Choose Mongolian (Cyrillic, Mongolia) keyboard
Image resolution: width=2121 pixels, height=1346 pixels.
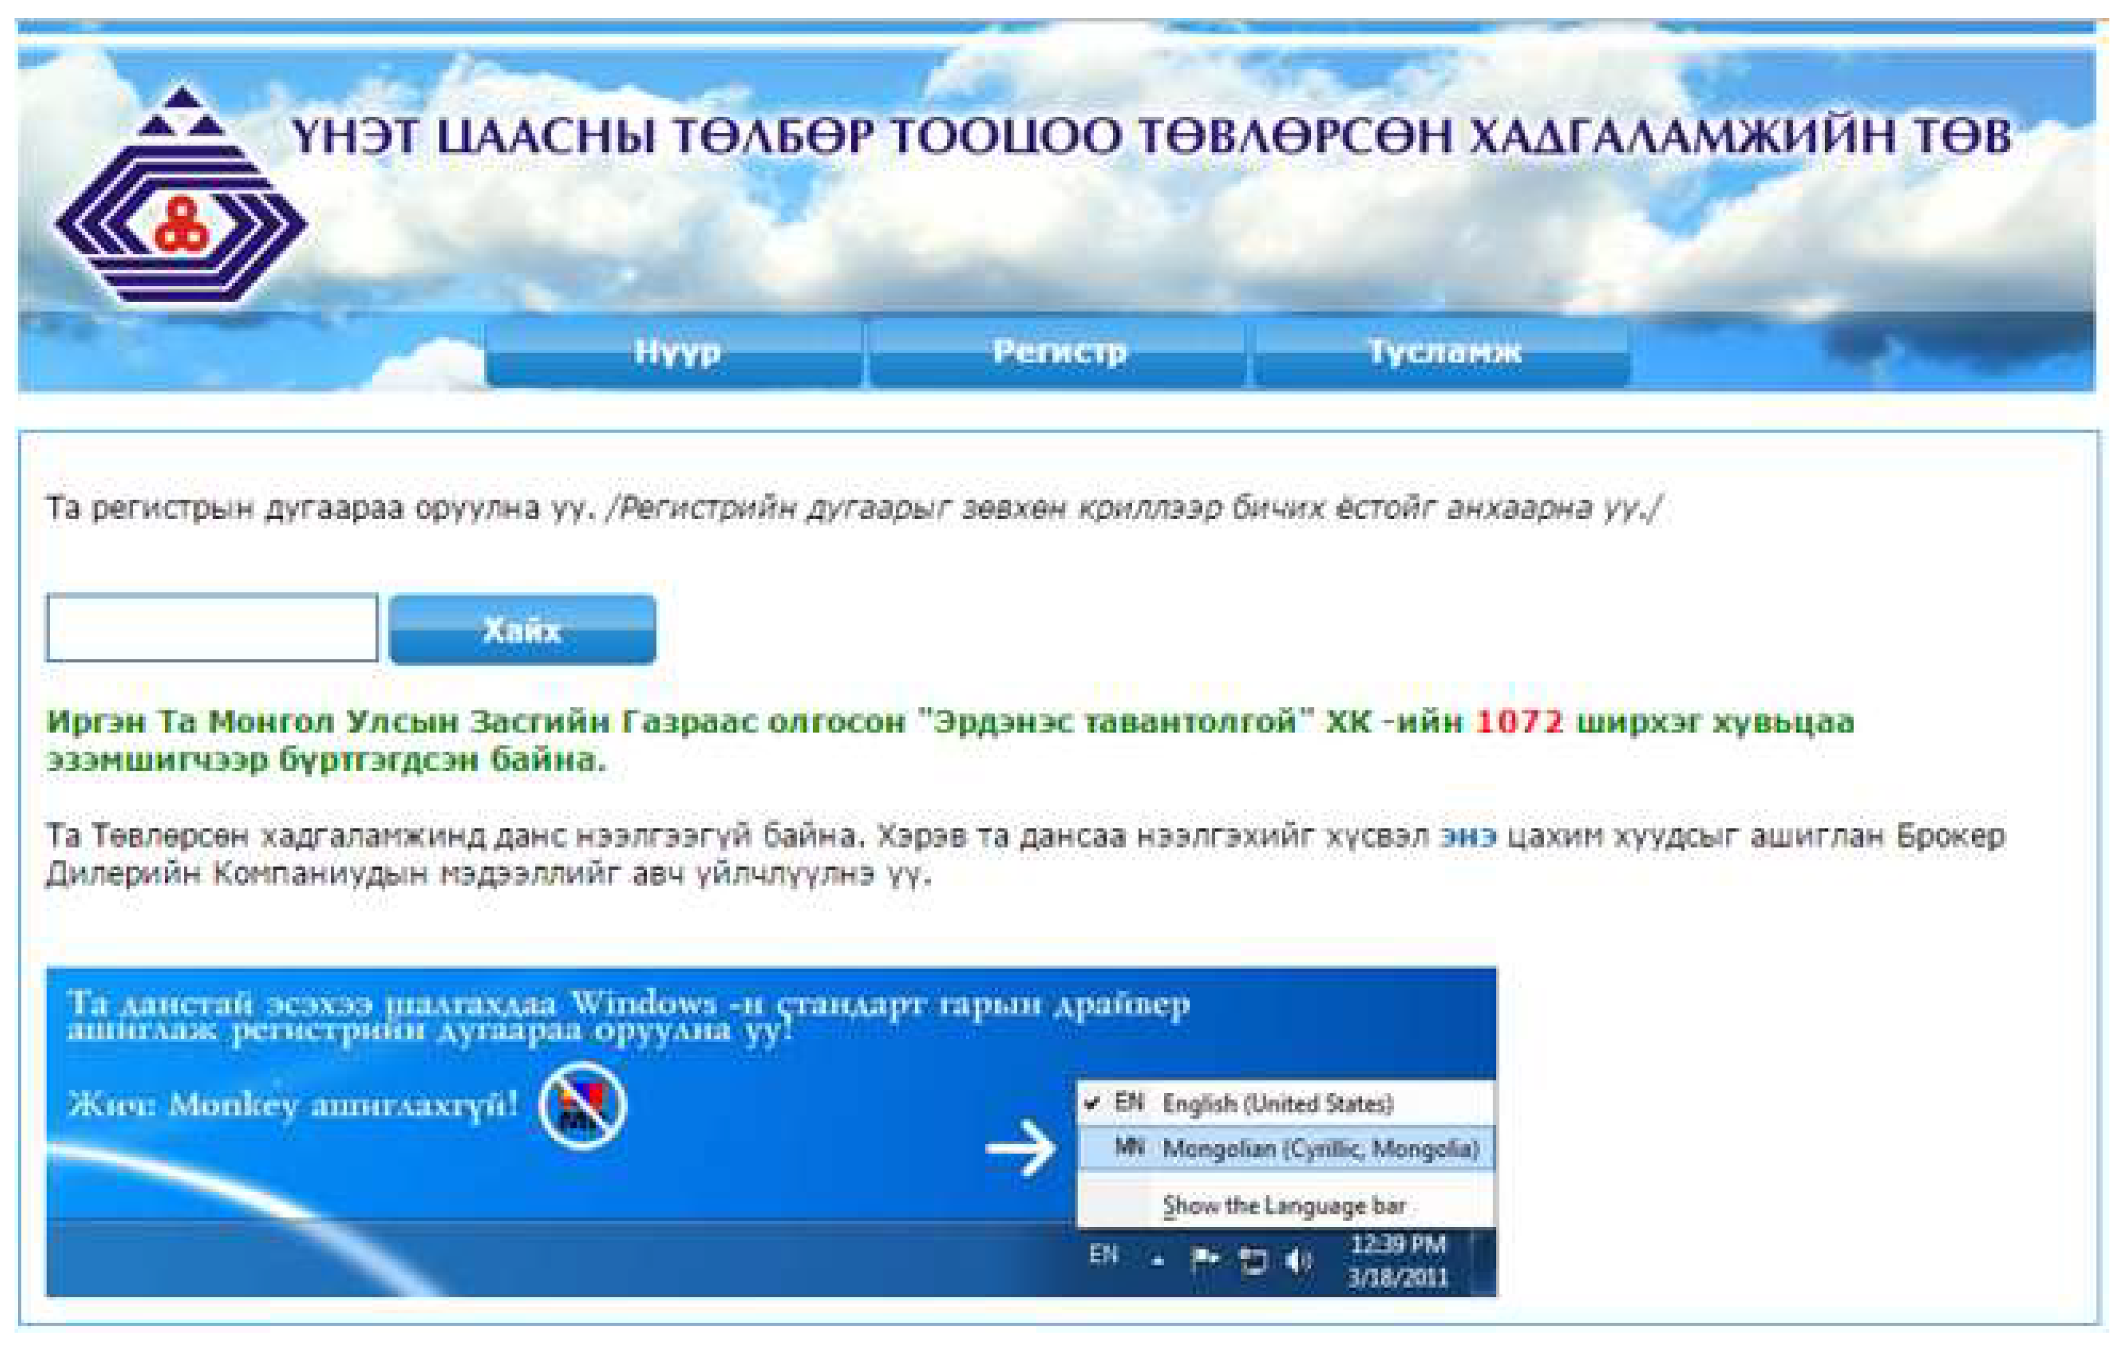pos(1318,1149)
